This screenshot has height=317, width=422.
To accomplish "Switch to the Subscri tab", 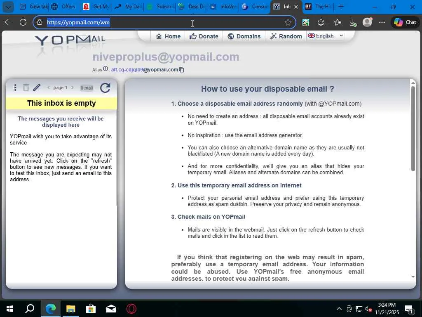I will (160, 7).
